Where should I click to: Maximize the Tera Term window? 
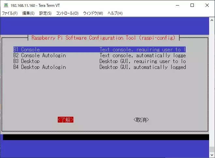[192, 5]
